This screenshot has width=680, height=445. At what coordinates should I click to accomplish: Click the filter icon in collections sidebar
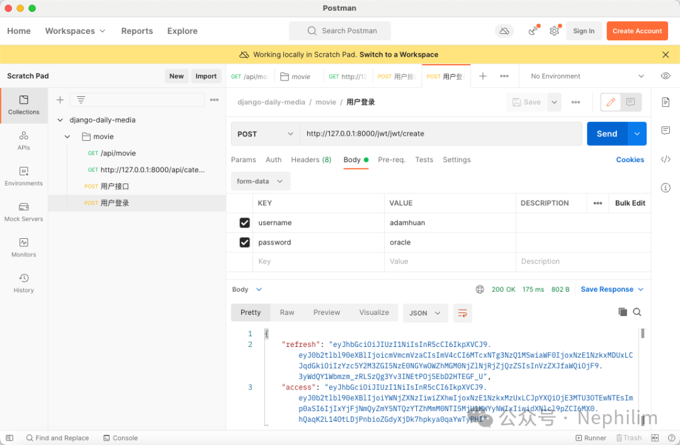point(81,100)
